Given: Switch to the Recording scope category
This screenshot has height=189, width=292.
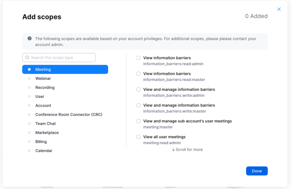Looking at the screenshot, I should [45, 88].
